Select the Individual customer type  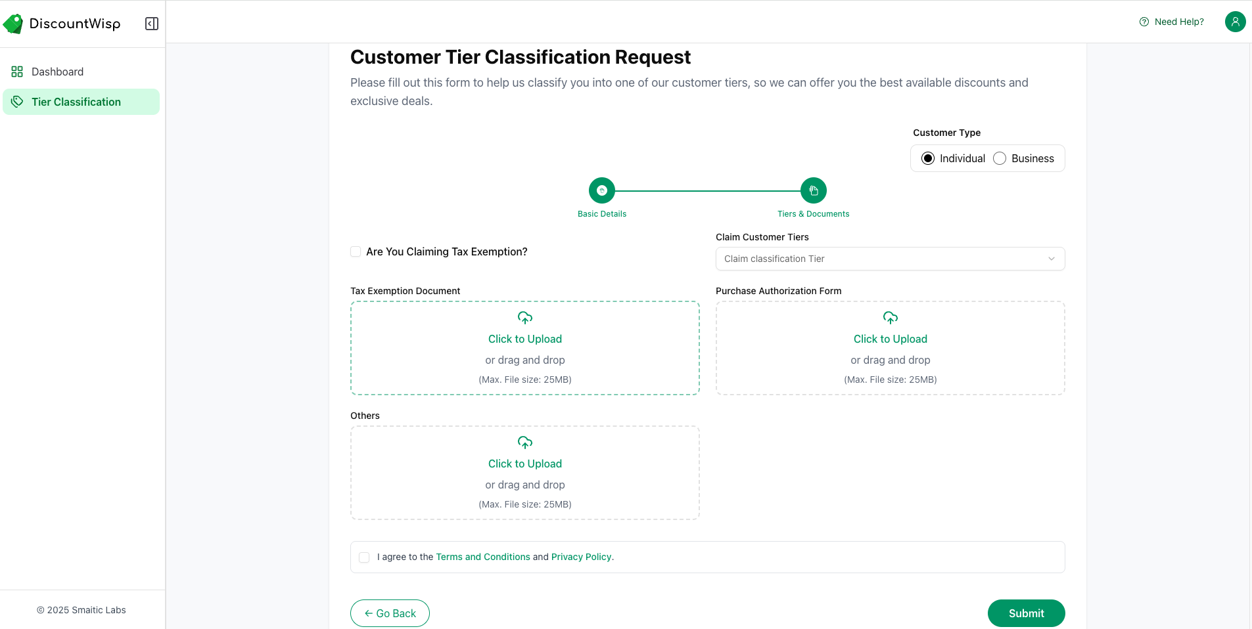point(928,158)
